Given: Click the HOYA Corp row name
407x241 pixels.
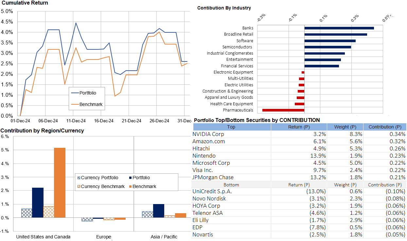Looking at the screenshot, I should [x=206, y=206].
